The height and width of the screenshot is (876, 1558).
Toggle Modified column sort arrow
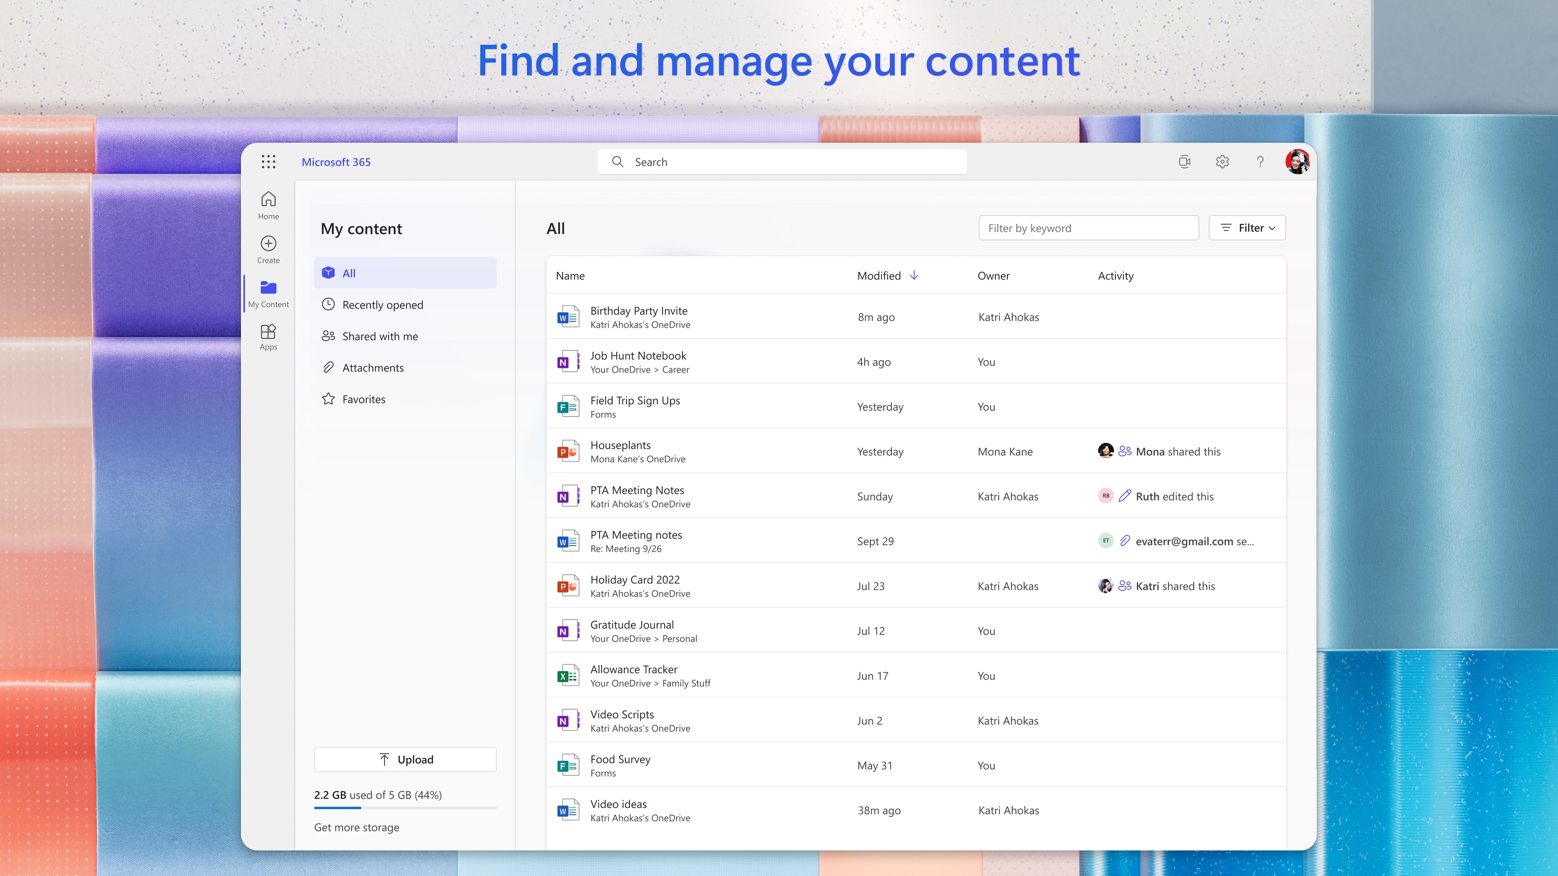914,276
